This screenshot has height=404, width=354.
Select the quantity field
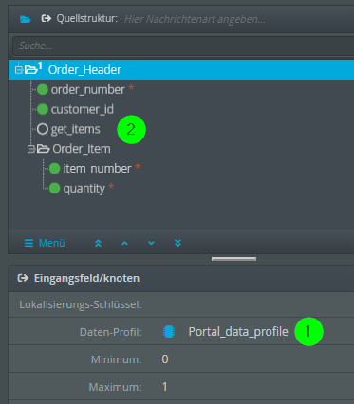pyautogui.click(x=84, y=189)
